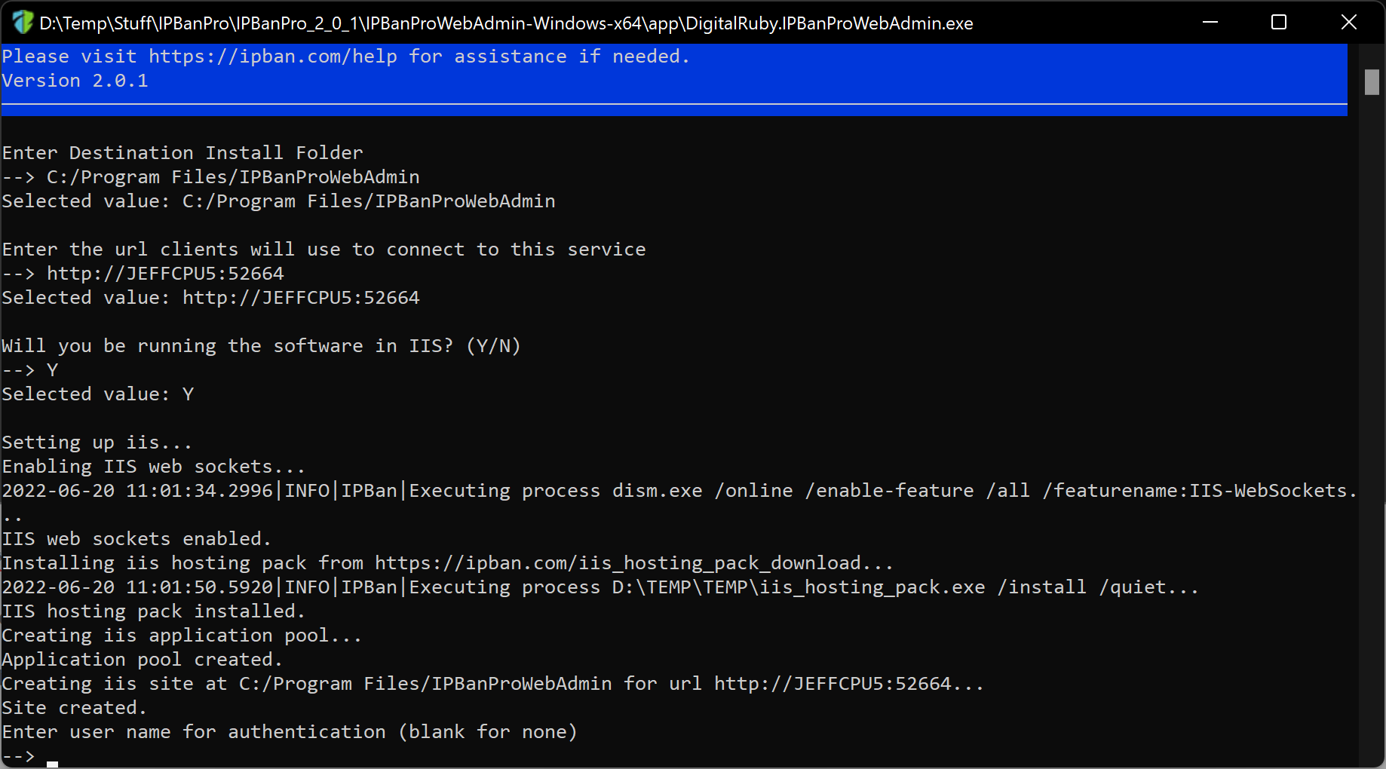This screenshot has height=769, width=1386.
Task: Click the entered http://JEFFCPU5:52664 url line
Action: 143,274
